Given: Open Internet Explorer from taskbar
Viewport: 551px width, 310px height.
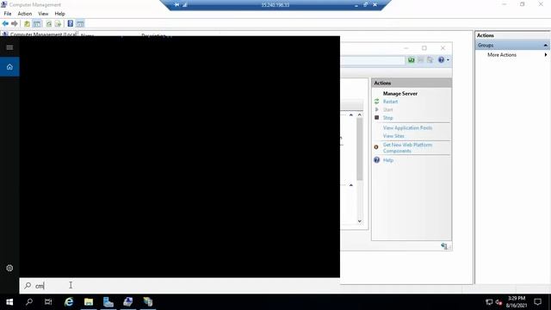Looking at the screenshot, I should 69,302.
